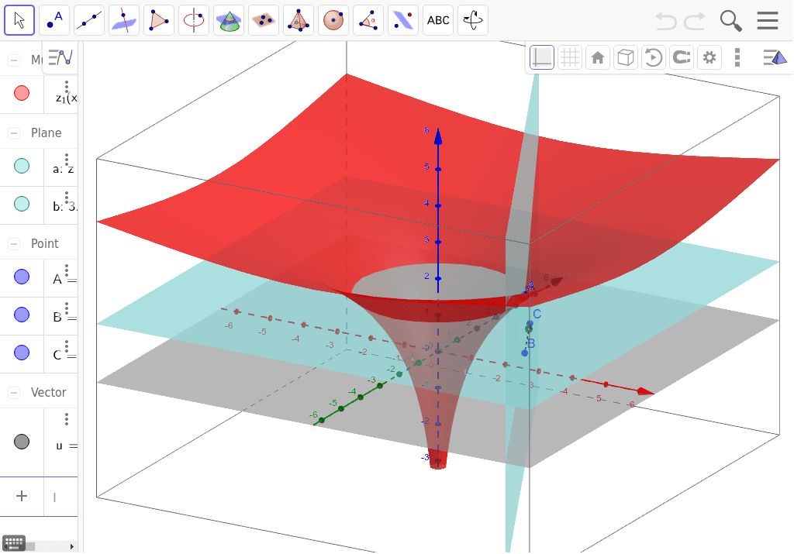Open the Search magnifier
Screen dimensions: 794x554
point(730,21)
